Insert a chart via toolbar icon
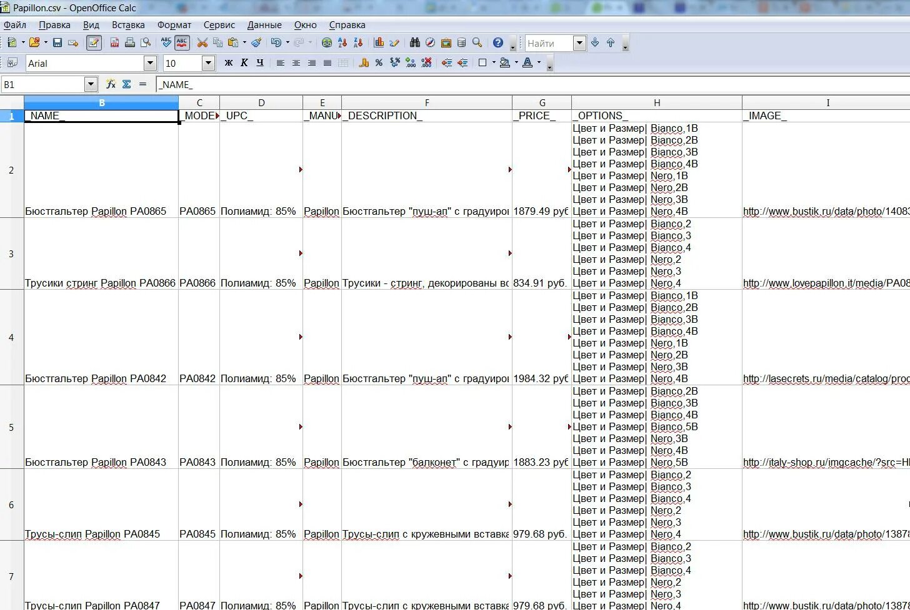 pyautogui.click(x=379, y=42)
